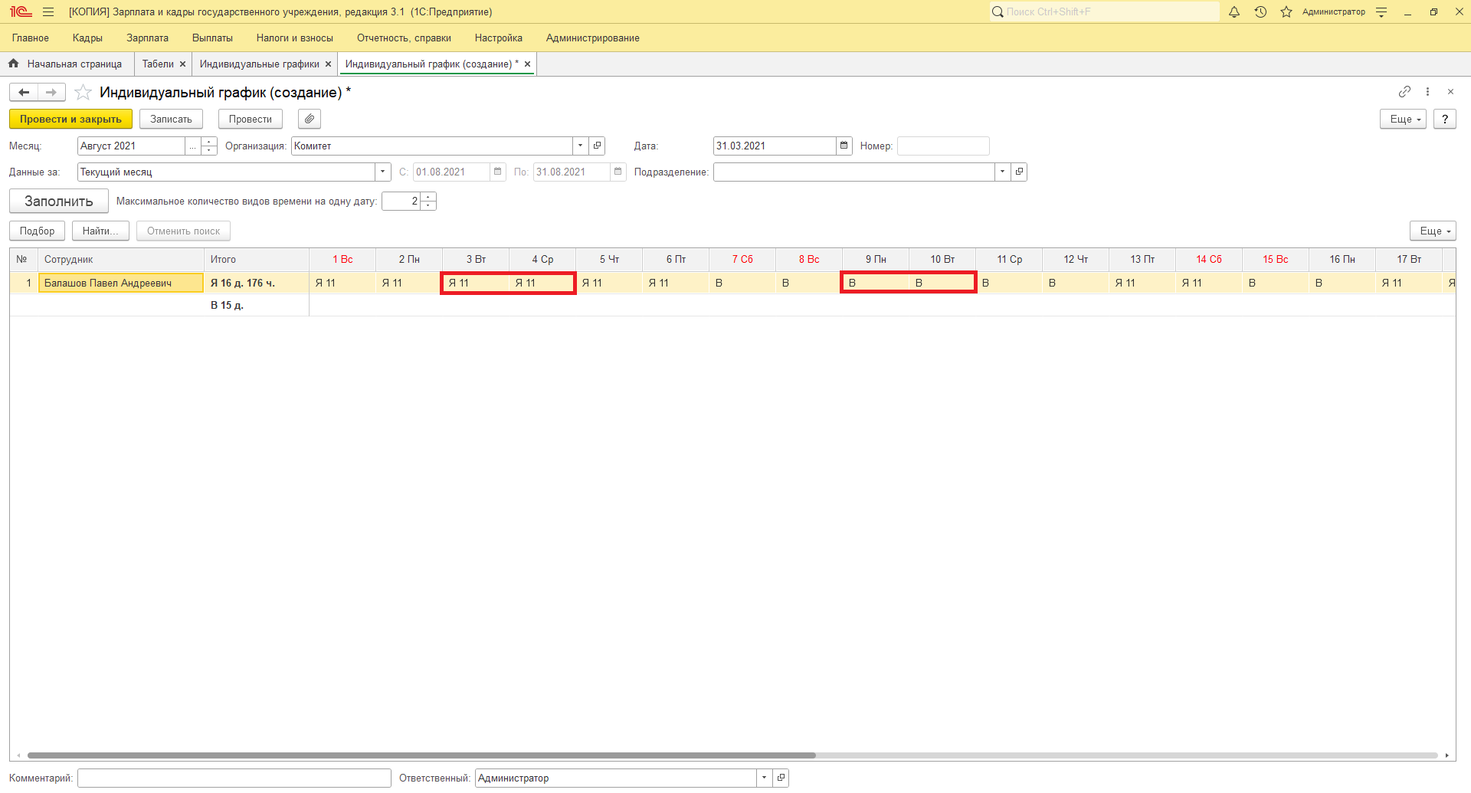1471x793 pixels.
Task: Navigate forward with right arrow
Action: pyautogui.click(x=51, y=93)
